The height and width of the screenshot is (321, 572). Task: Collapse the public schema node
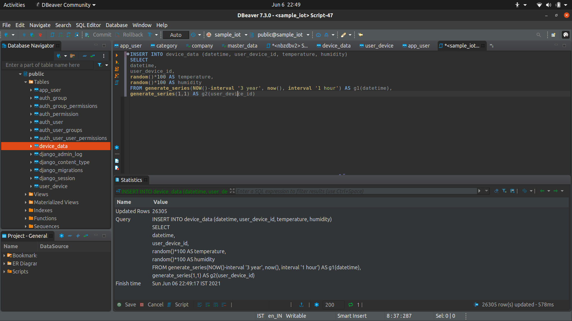point(20,74)
